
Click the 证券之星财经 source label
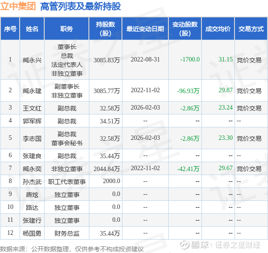[x=238, y=245]
